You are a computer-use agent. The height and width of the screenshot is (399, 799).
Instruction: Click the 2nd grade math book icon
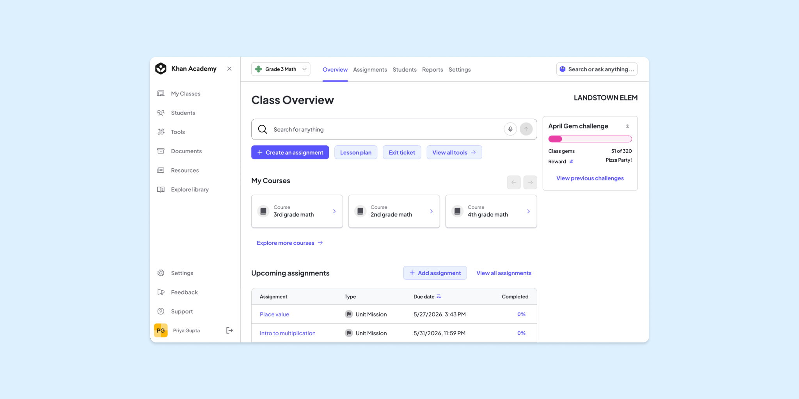point(360,211)
